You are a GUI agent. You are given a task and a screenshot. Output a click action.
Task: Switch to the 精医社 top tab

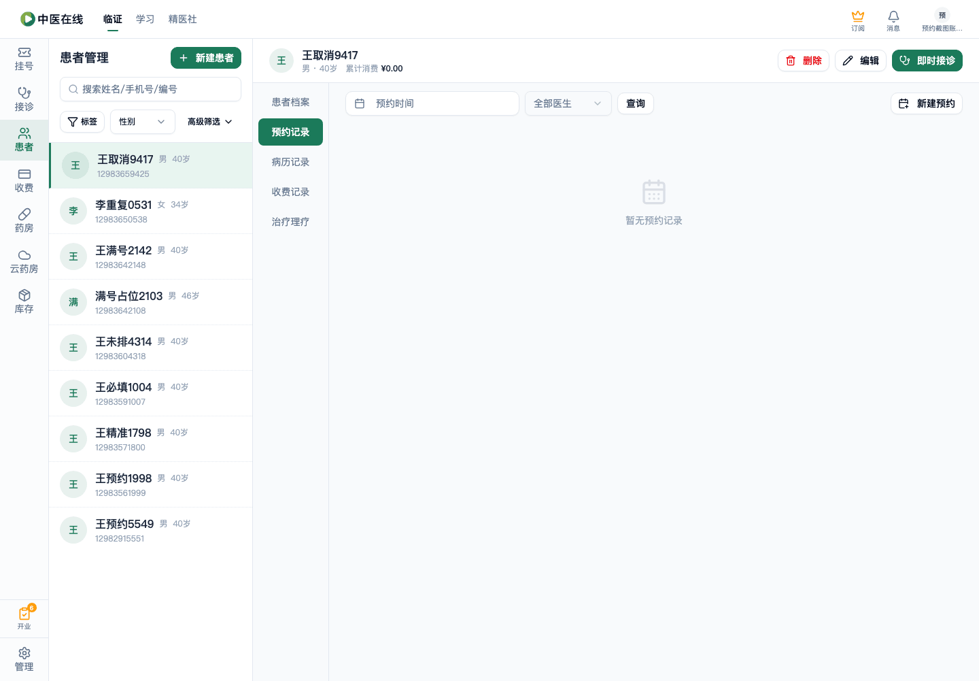(x=183, y=19)
